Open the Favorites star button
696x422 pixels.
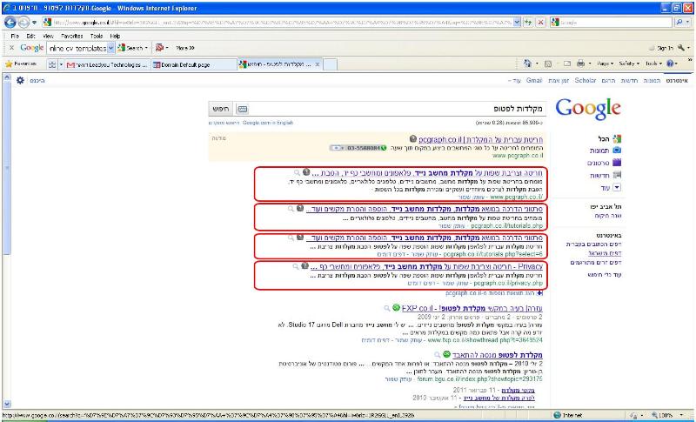21,64
